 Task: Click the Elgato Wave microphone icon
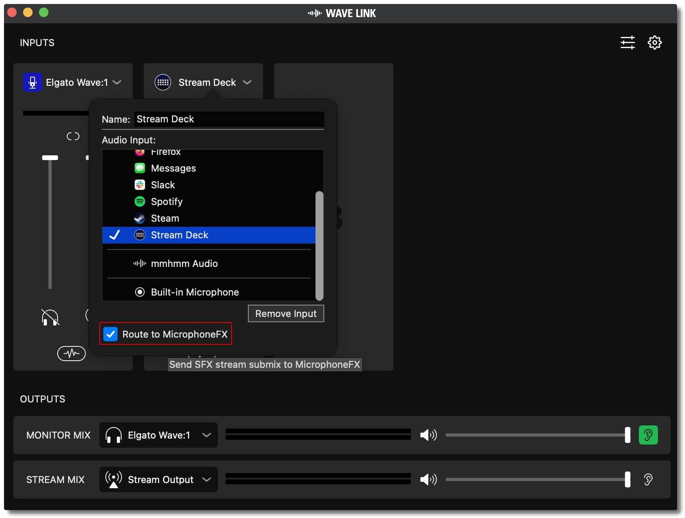pos(32,82)
